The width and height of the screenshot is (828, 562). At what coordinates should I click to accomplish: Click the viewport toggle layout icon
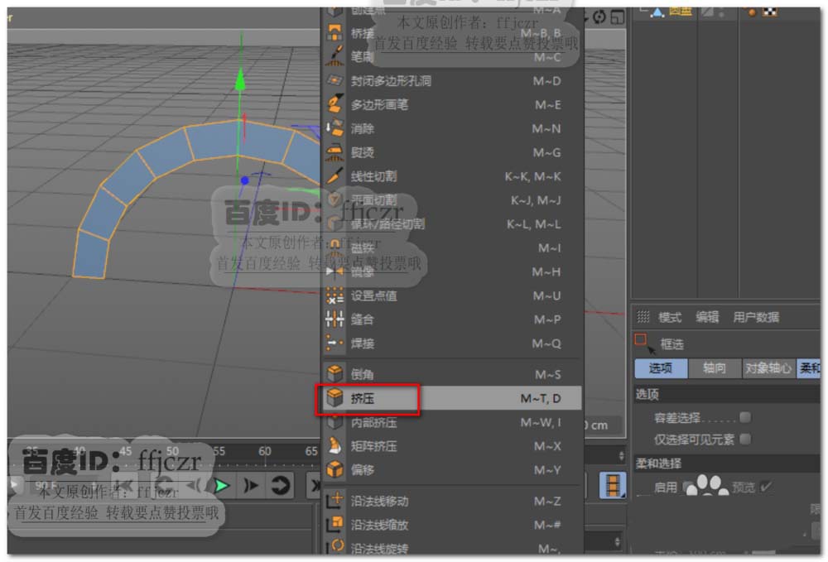pos(617,17)
